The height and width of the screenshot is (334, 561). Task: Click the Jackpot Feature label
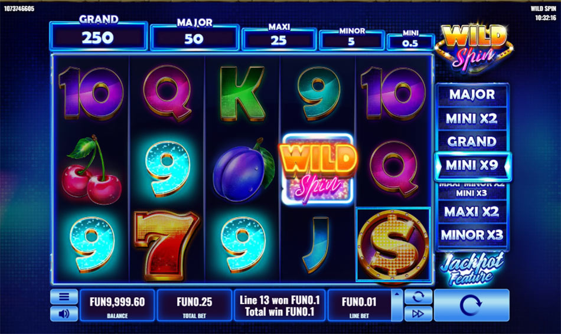coord(472,269)
